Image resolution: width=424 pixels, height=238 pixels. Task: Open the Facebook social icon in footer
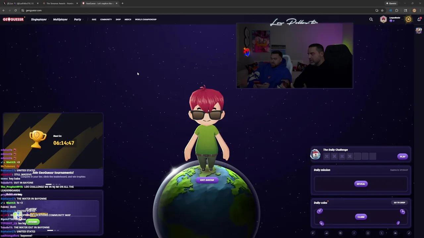354,233
